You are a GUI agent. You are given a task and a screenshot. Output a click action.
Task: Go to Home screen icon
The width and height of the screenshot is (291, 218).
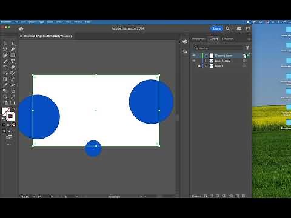point(21,29)
